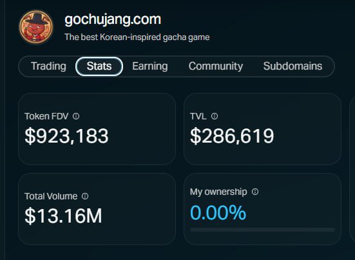355x260 pixels.
Task: Click the 0.00% ownership value
Action: point(218,213)
